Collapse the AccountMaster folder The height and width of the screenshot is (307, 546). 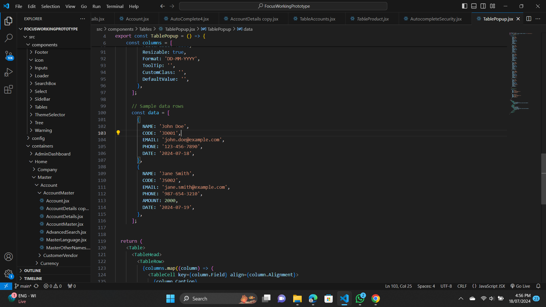[59, 193]
